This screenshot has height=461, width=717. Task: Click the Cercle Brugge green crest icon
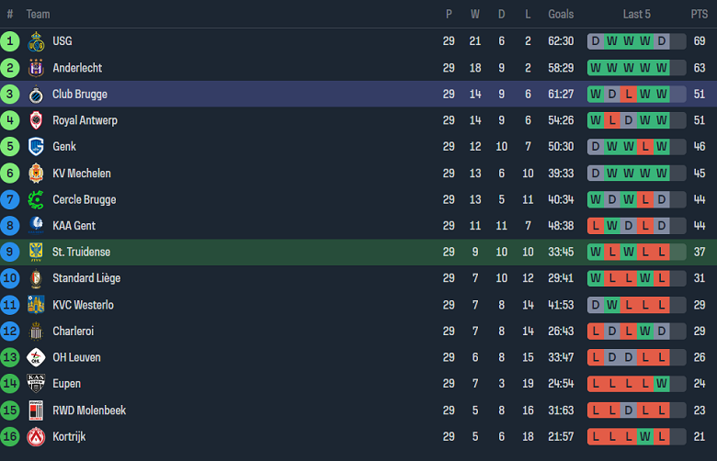[x=37, y=199]
